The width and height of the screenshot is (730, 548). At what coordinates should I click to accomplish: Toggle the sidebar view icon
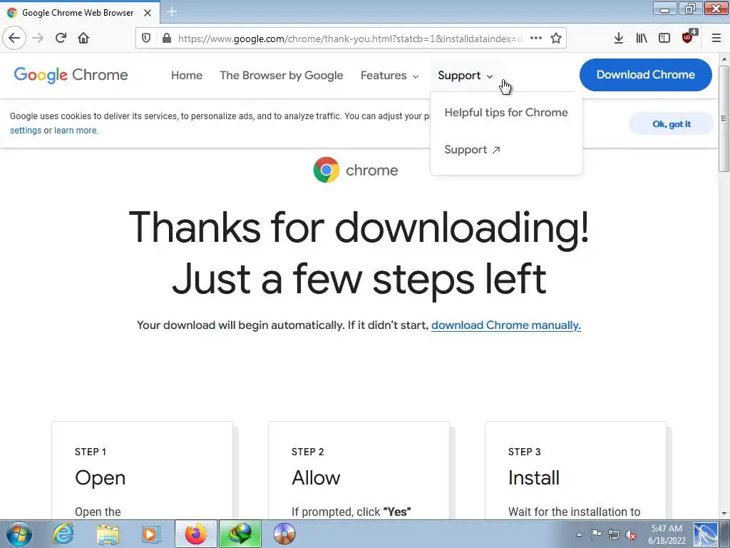coord(664,39)
